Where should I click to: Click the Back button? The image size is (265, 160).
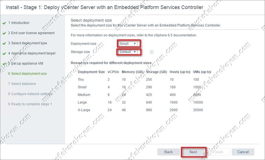(169, 152)
